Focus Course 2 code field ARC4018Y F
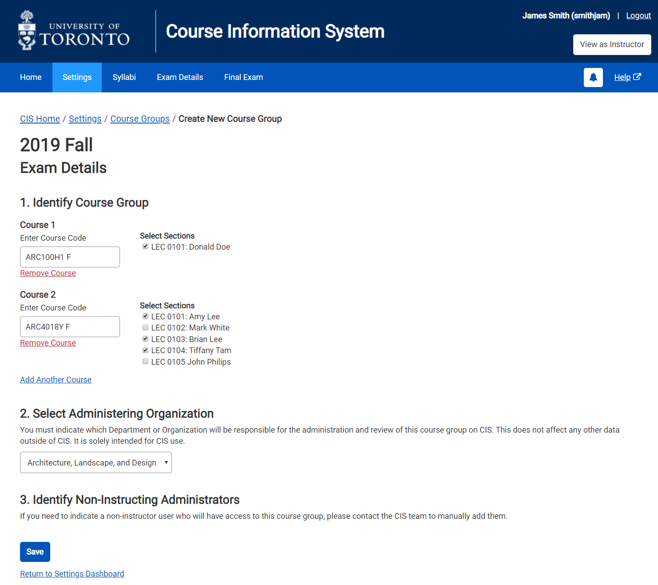 coord(70,326)
